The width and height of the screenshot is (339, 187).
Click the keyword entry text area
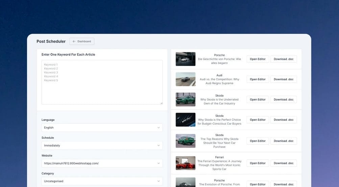click(102, 82)
